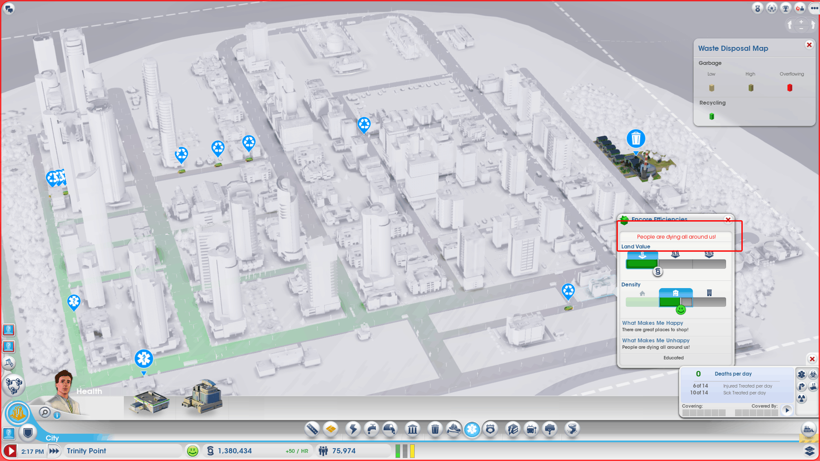Open the Water faucet menu
The height and width of the screenshot is (461, 820).
pos(372,429)
